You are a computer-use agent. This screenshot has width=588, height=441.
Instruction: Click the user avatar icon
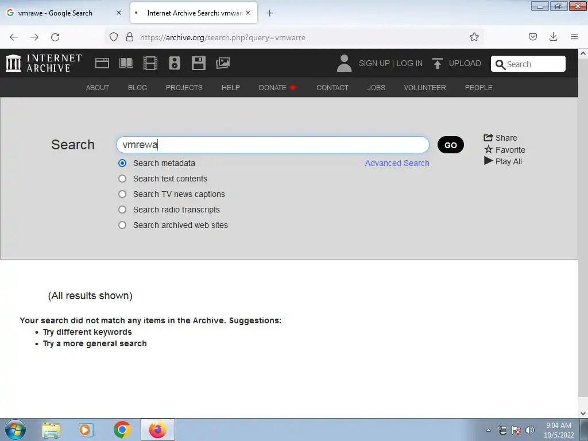344,63
